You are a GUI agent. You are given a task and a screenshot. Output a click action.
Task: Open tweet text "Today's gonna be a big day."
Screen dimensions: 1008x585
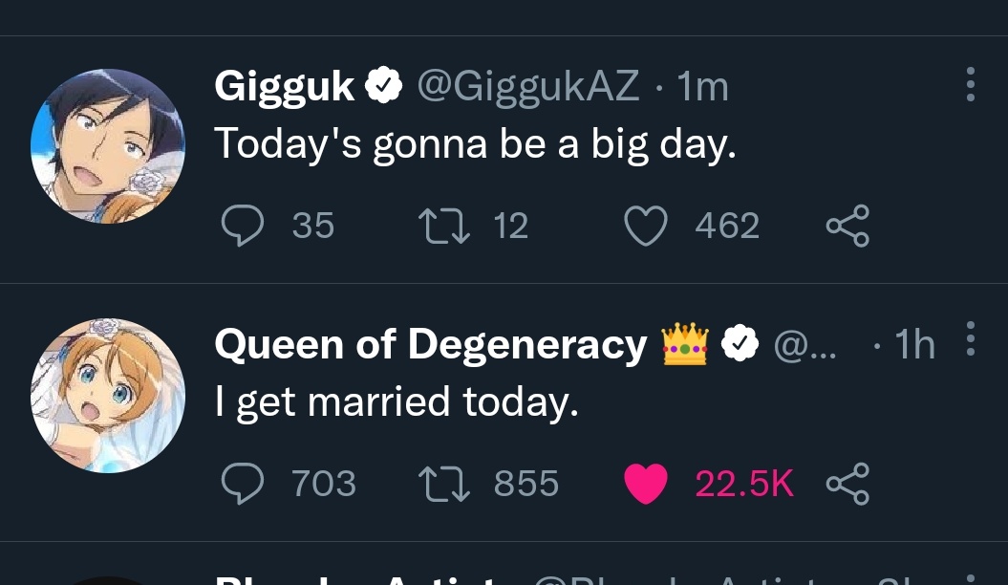[x=475, y=144]
